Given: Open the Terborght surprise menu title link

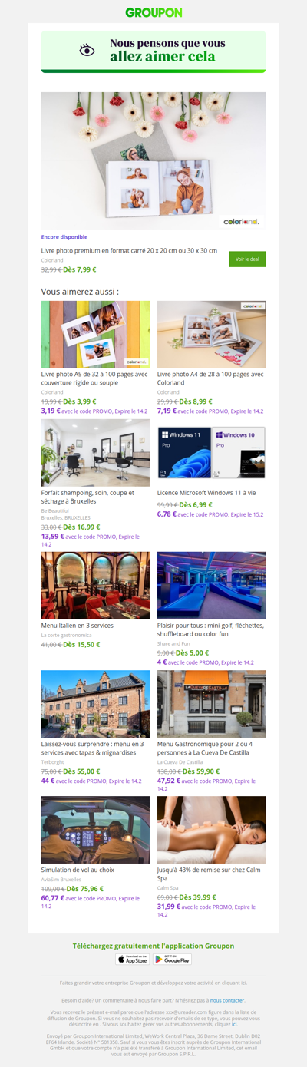Looking at the screenshot, I should pyautogui.click(x=92, y=748).
